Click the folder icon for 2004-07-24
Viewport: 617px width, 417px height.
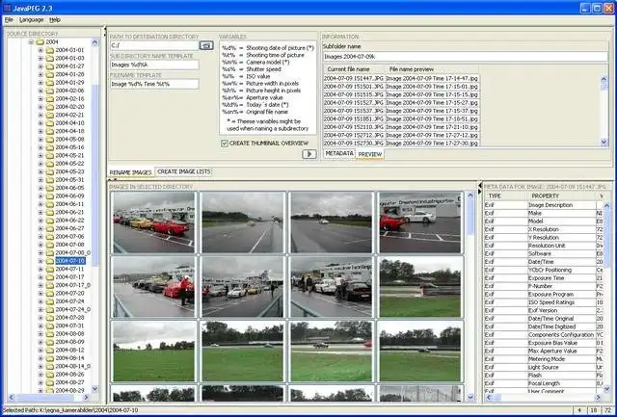tap(49, 301)
